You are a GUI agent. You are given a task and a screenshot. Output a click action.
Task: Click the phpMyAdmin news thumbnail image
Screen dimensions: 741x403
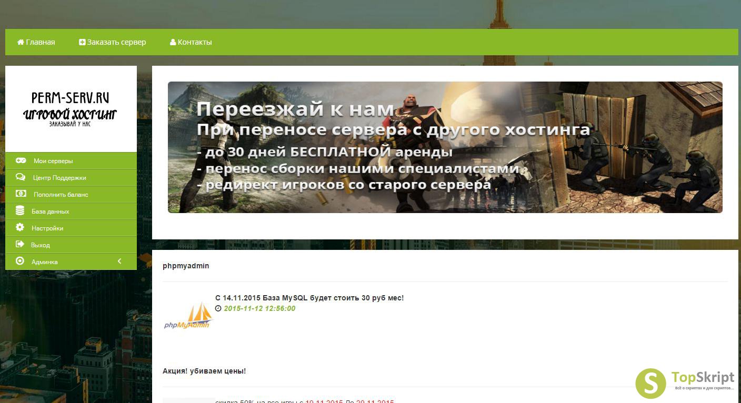coord(188,316)
